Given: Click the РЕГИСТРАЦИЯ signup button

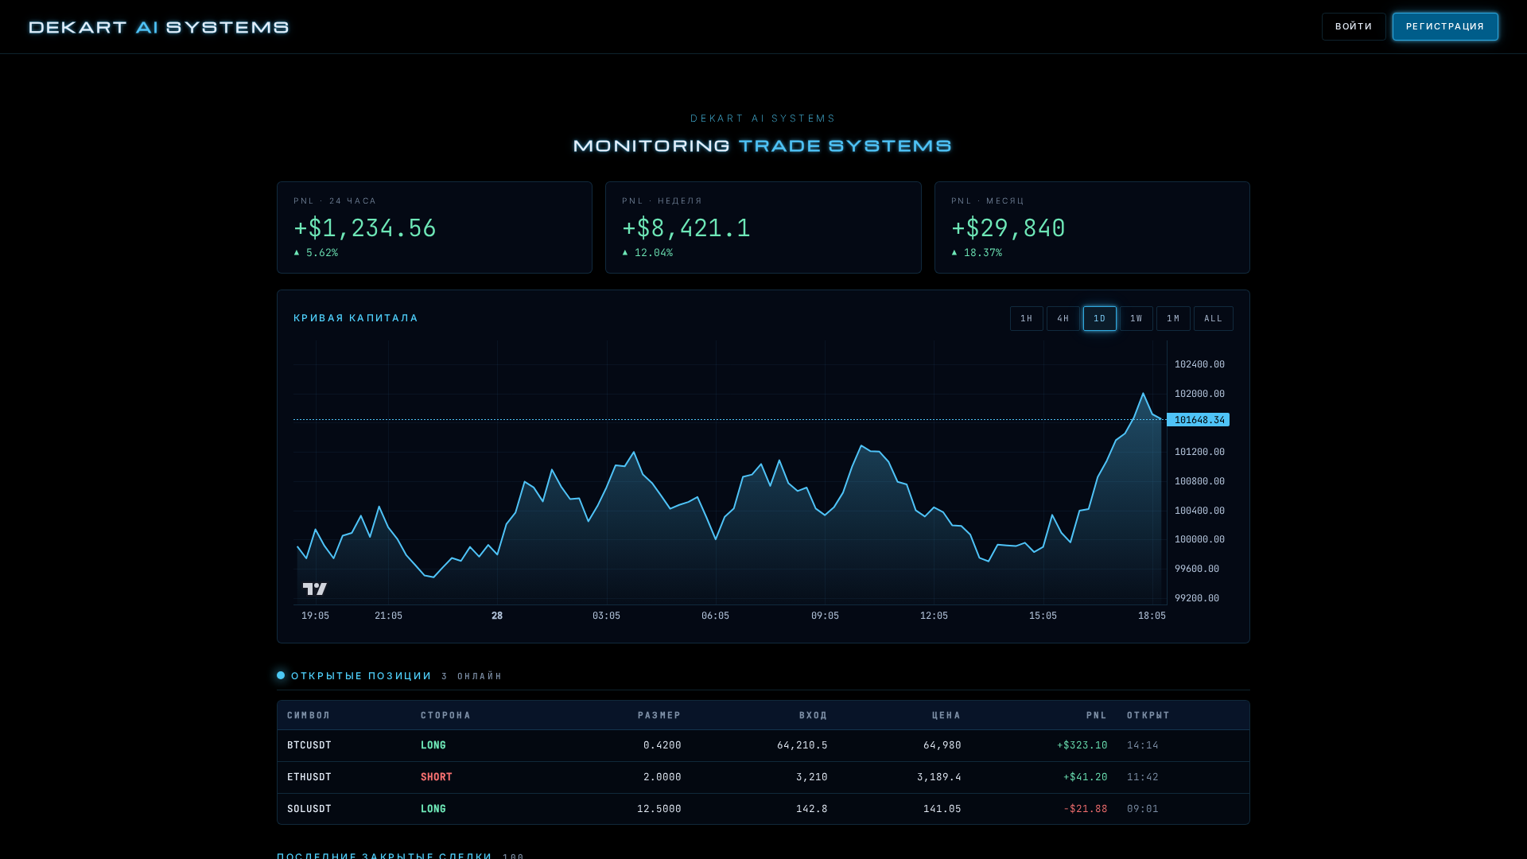Looking at the screenshot, I should click(1445, 26).
